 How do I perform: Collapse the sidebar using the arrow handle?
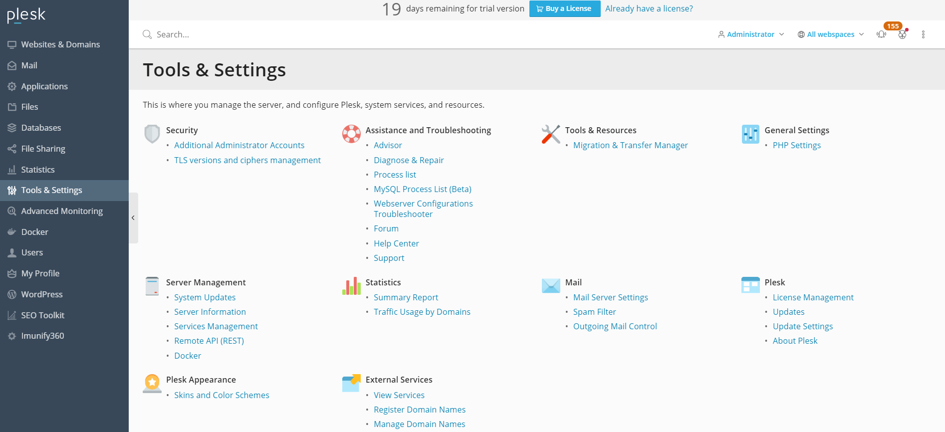(x=133, y=217)
